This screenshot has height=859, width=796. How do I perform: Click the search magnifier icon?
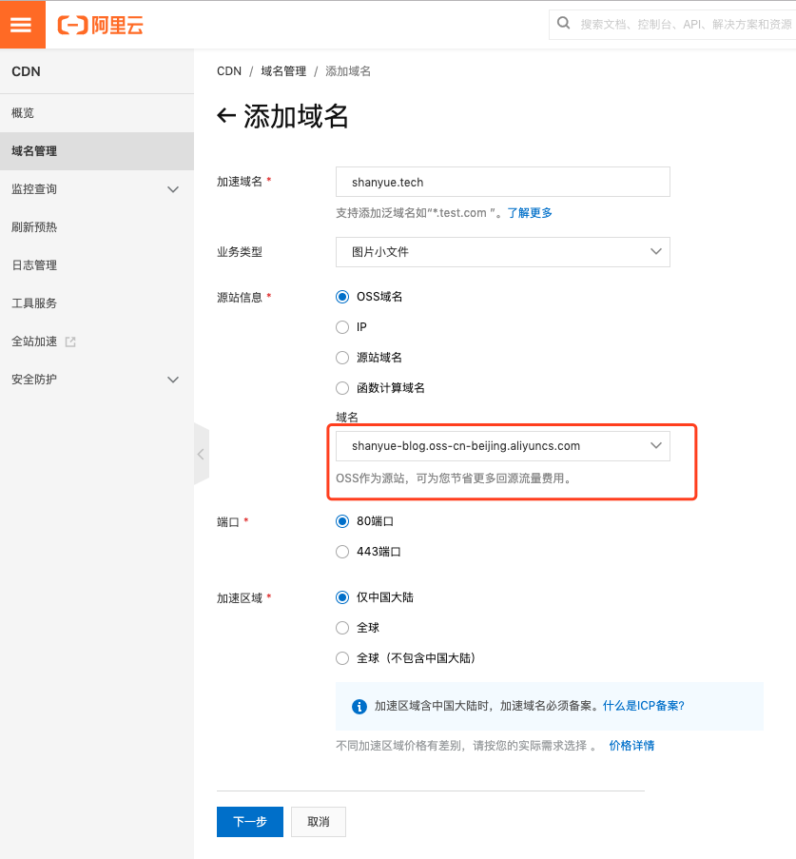[x=564, y=23]
